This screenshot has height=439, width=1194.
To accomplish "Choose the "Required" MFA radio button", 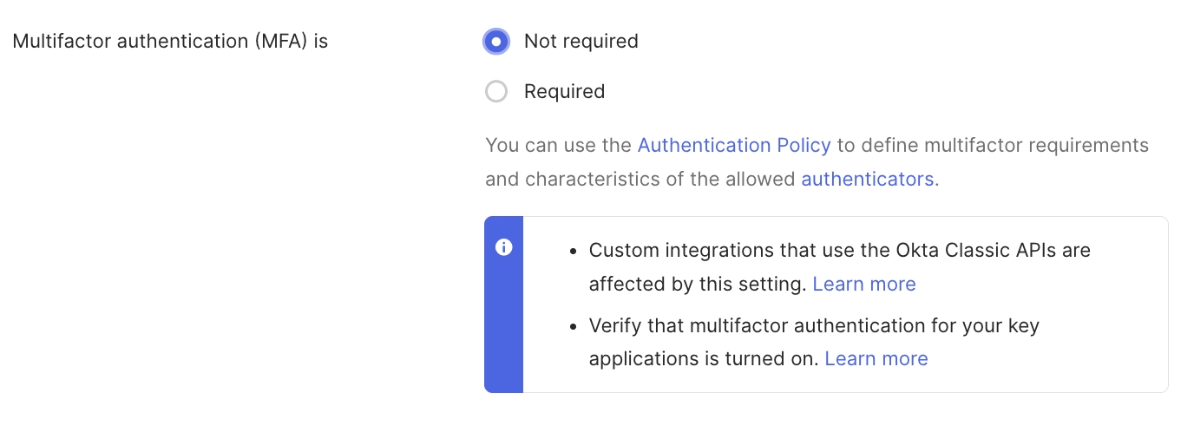I will pos(495,92).
